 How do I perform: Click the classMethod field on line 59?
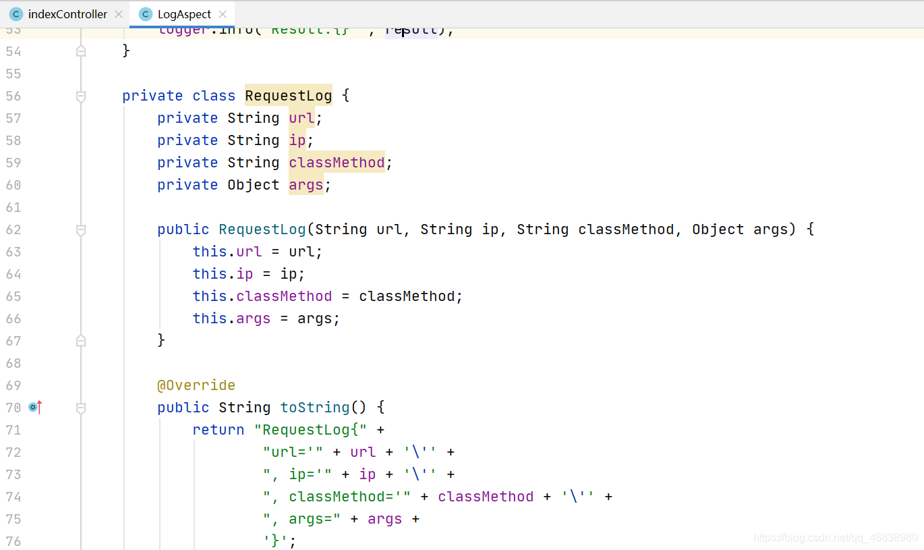[x=337, y=163]
